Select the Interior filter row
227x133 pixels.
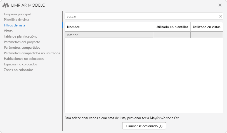(109, 35)
